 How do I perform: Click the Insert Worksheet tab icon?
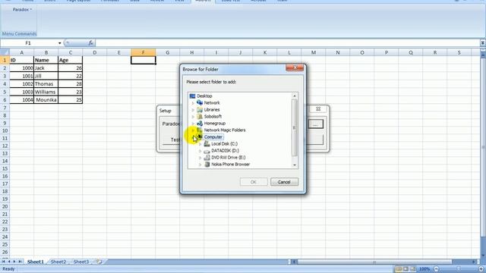click(x=99, y=262)
